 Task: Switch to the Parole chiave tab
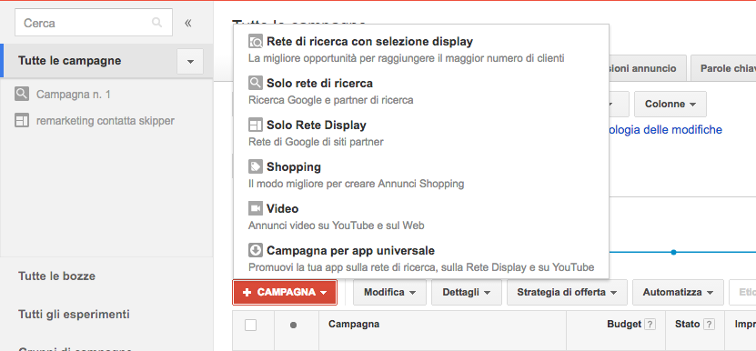tap(723, 68)
